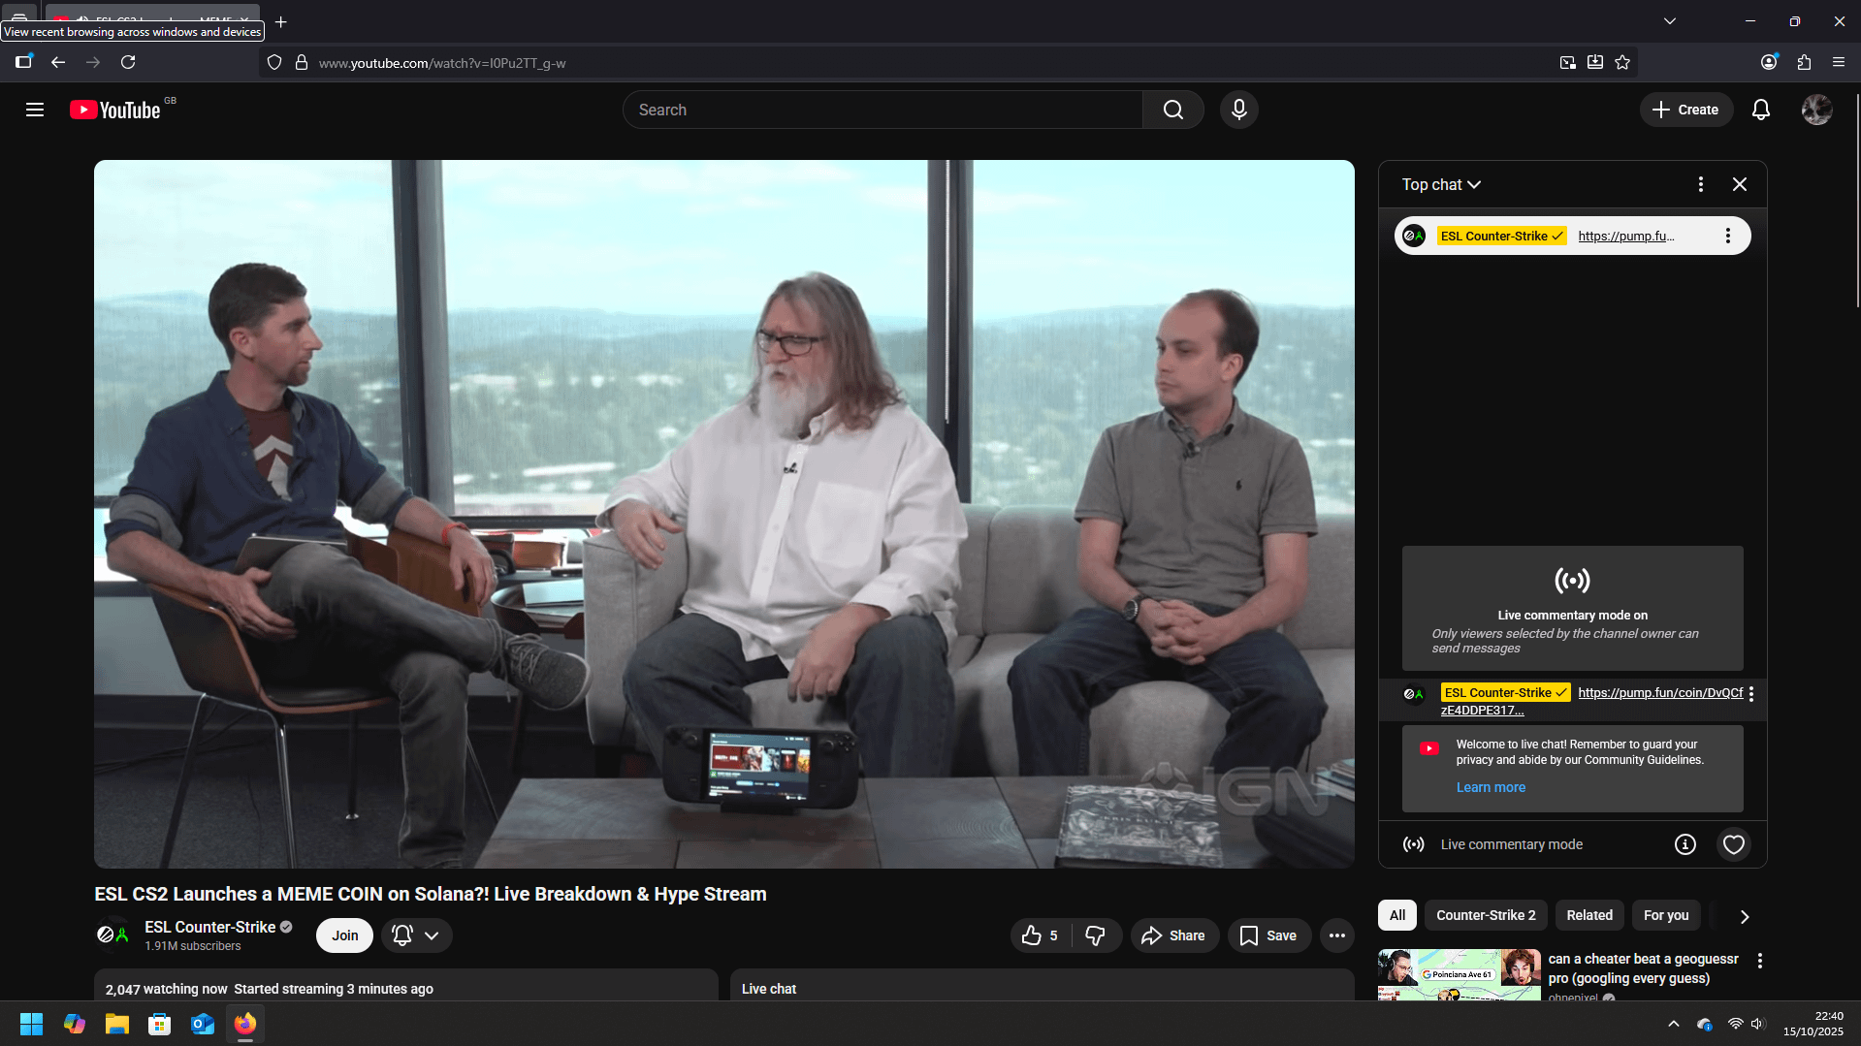The image size is (1861, 1046).
Task: Open the live chat options menu
Action: pos(1701,184)
